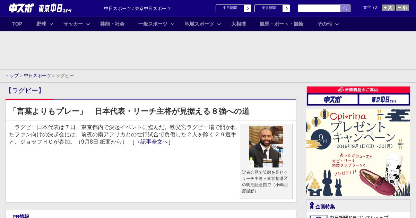Click the PR情報 heading

tap(21, 216)
